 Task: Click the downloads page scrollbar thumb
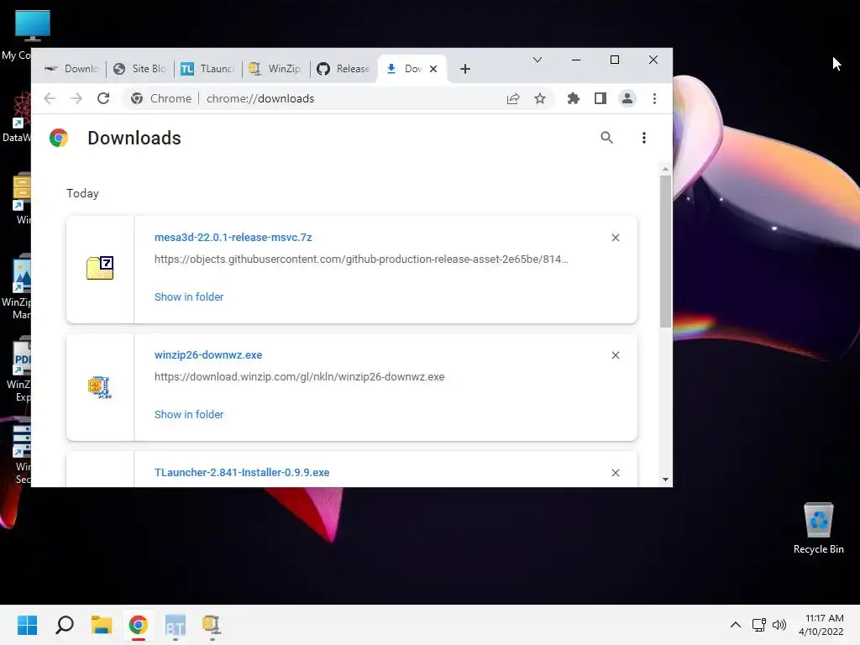665,251
